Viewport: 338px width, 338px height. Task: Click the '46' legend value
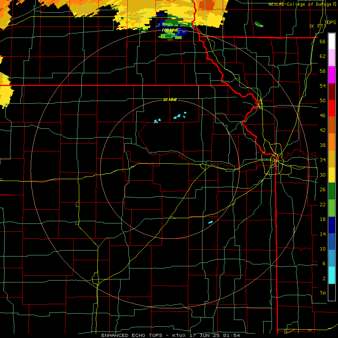point(323,115)
